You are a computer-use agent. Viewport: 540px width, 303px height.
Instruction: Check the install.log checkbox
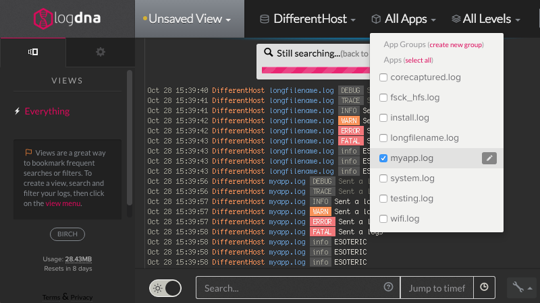[x=383, y=118]
